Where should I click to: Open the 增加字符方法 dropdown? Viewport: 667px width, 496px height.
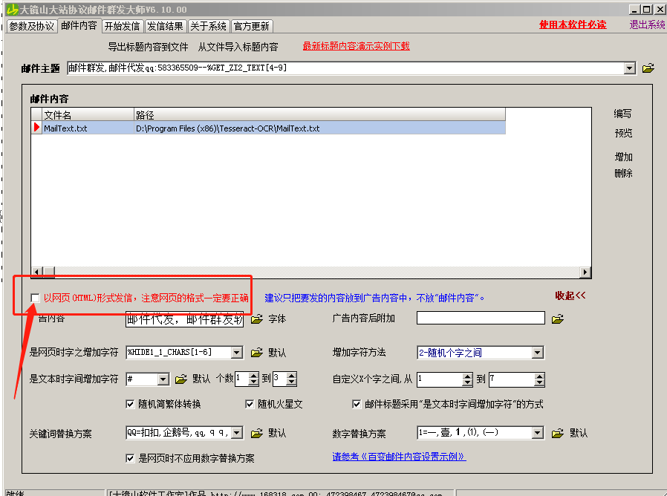pyautogui.click(x=539, y=353)
